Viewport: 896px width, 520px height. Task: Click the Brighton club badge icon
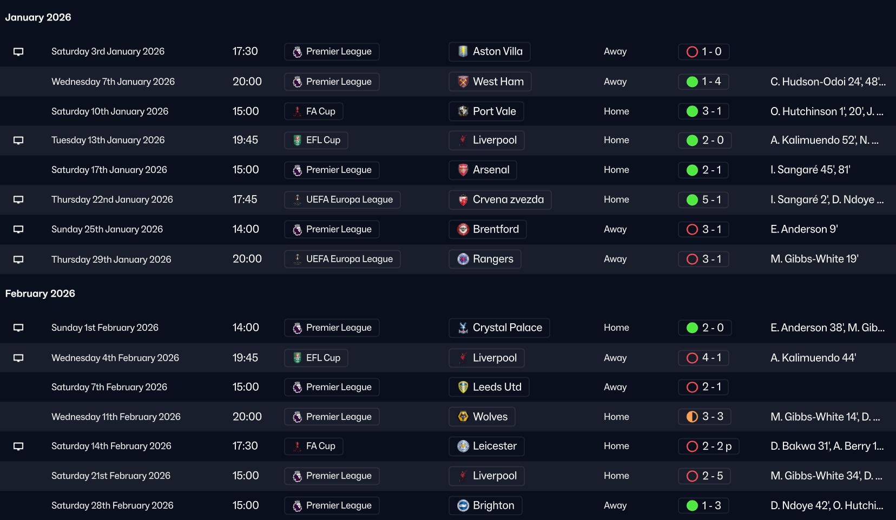click(463, 505)
